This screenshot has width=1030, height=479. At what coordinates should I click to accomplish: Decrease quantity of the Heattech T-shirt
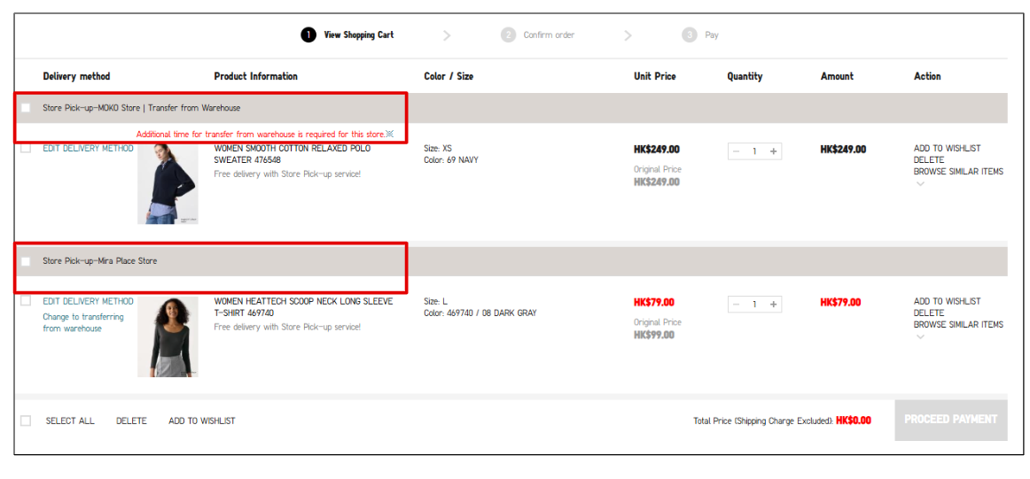736,305
